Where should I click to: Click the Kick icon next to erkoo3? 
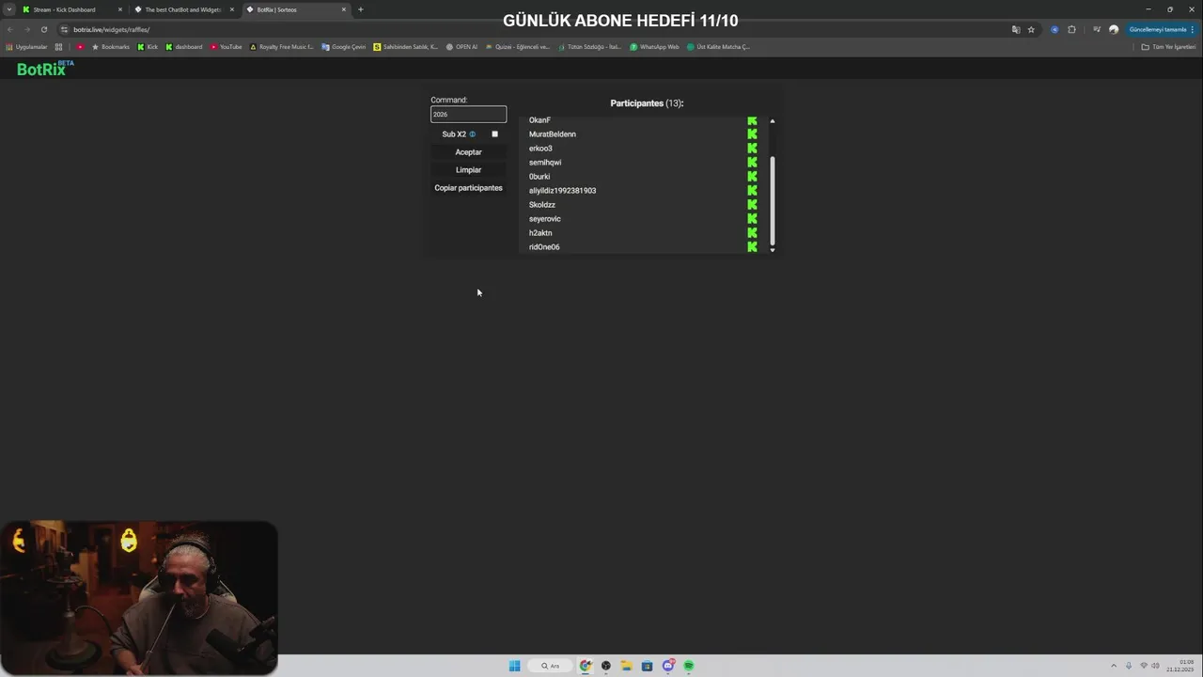click(752, 149)
